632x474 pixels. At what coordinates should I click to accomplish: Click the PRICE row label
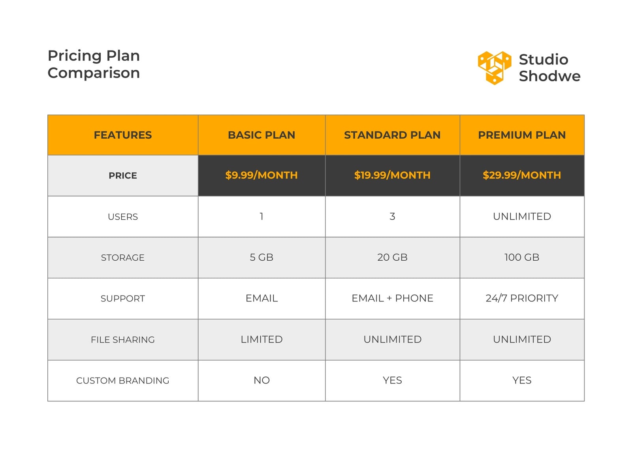(x=123, y=175)
